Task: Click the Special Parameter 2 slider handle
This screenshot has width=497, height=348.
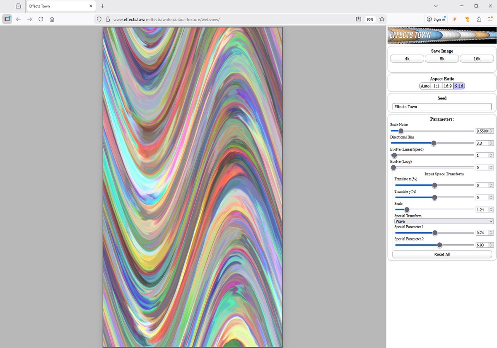Action: pos(439,245)
